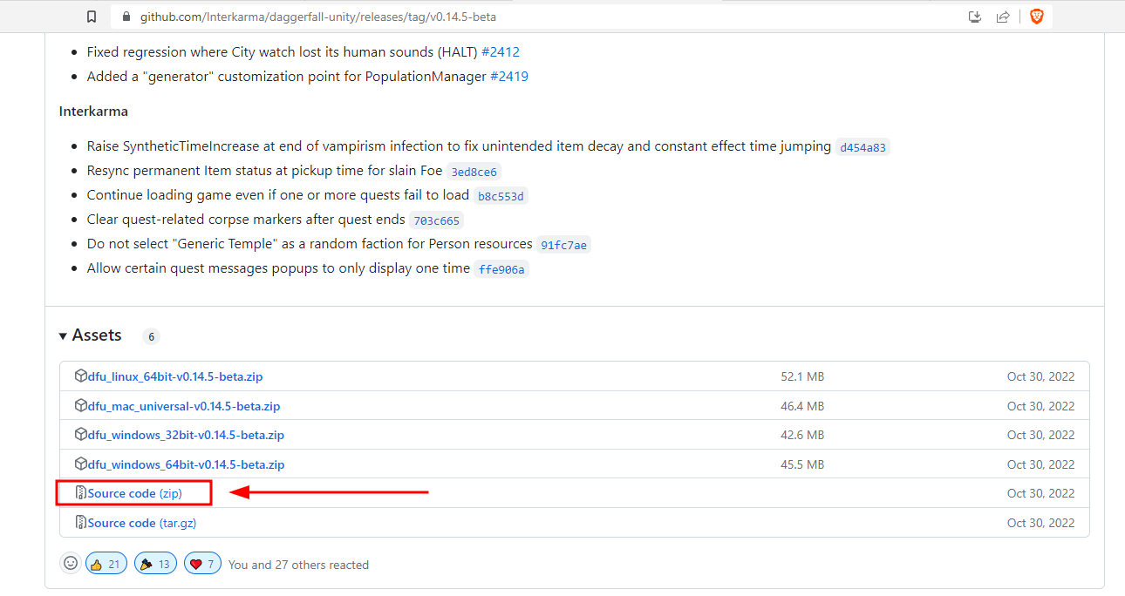The width and height of the screenshot is (1125, 596).
Task: Click the share page icon
Action: coord(1003,17)
